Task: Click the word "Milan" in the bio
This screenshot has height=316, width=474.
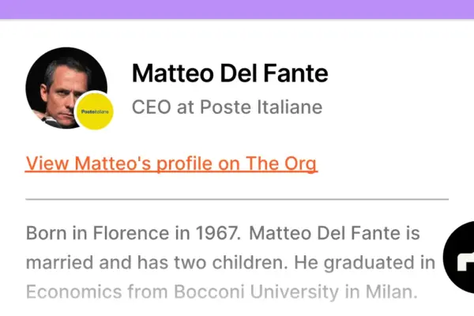Action: 389,292
